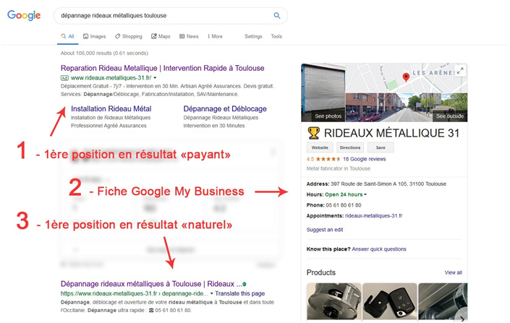
Task: Click the phone number 05 61 80 61 80
Action: (343, 205)
